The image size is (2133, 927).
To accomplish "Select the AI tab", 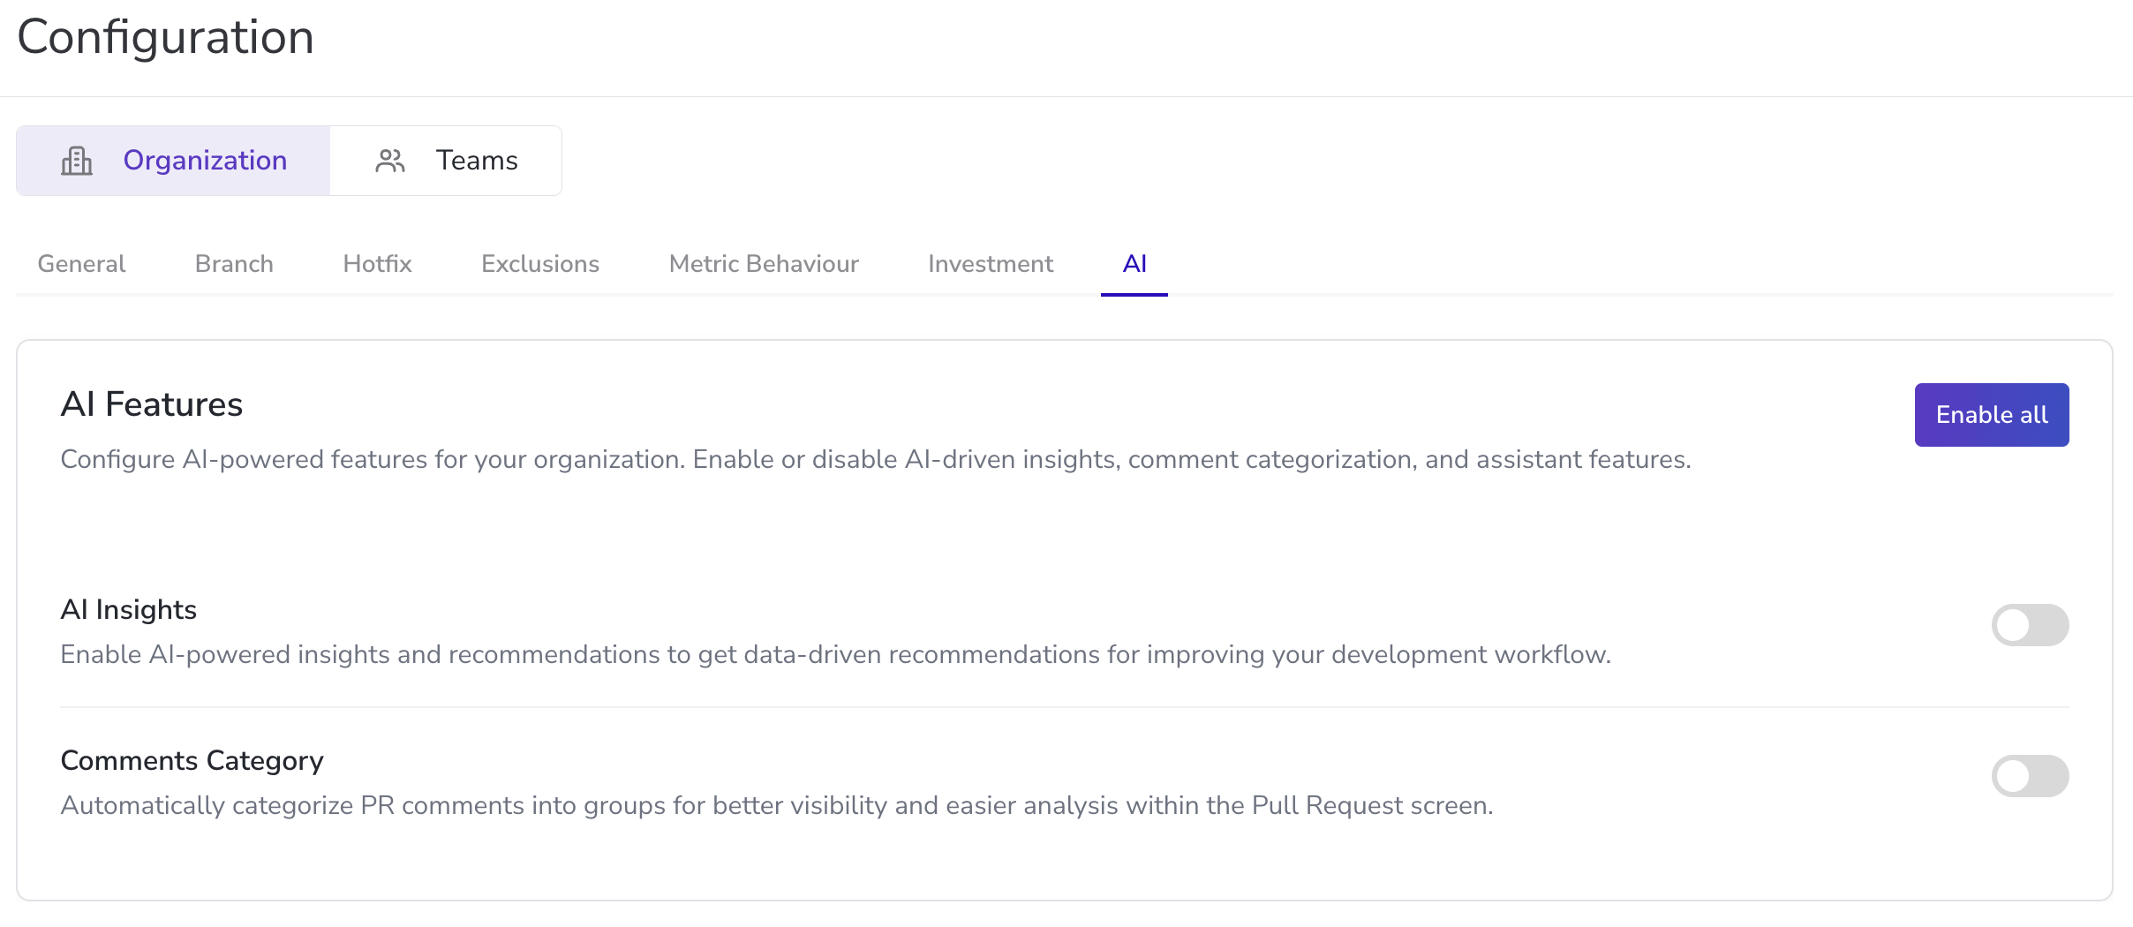I will [x=1134, y=264].
